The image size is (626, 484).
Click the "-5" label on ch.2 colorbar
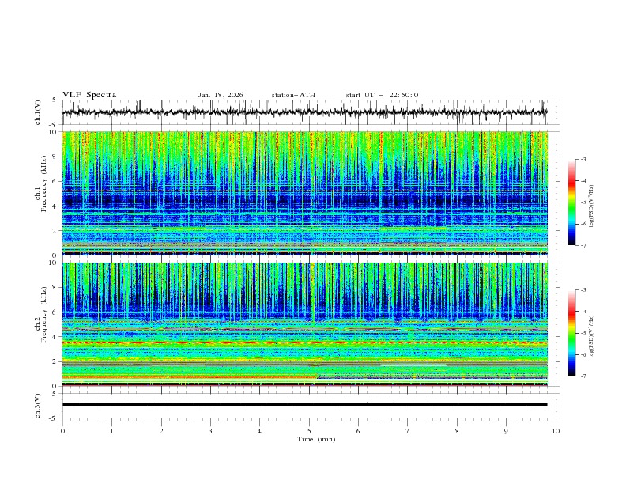[x=583, y=333]
